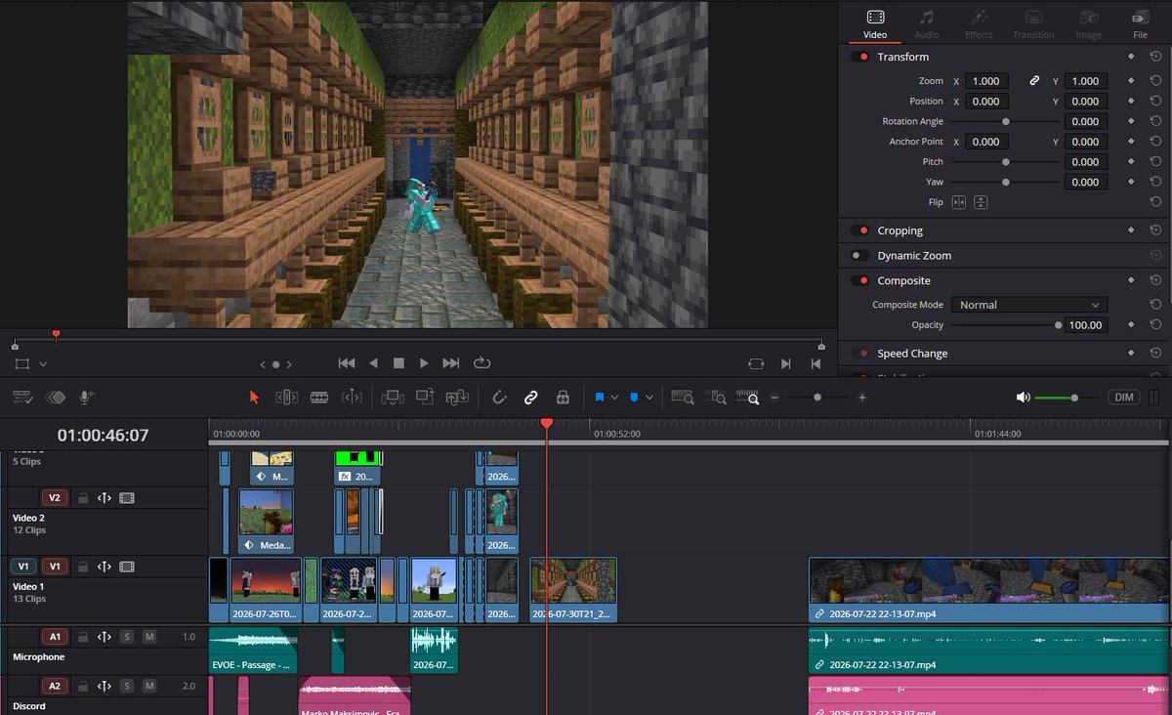
Task: Reset the Zoom parameter with its reset arrow
Action: click(1154, 81)
